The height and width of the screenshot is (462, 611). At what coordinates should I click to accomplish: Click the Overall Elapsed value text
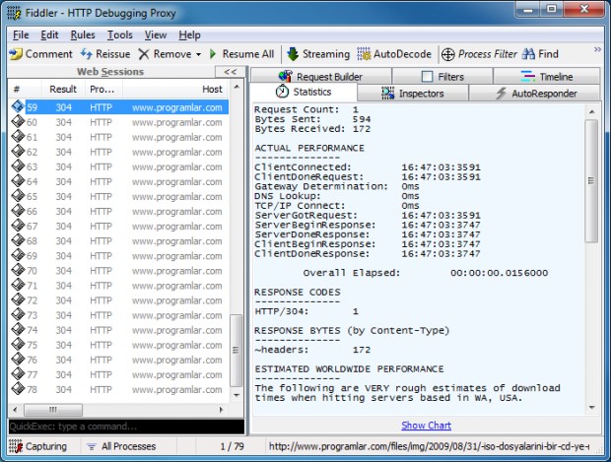(500, 273)
